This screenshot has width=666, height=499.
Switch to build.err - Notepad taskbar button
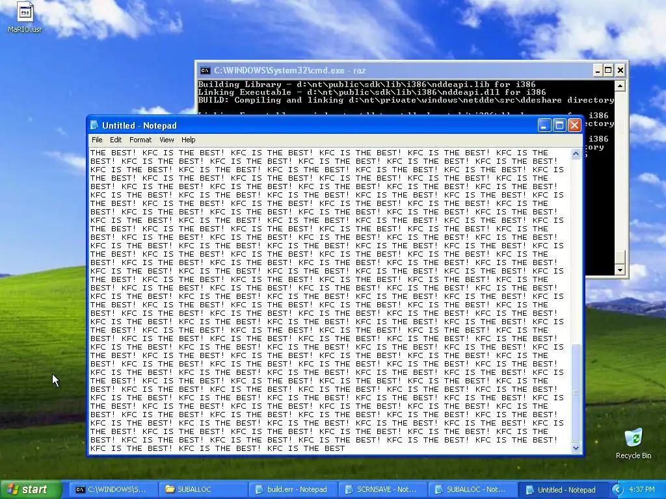click(293, 490)
